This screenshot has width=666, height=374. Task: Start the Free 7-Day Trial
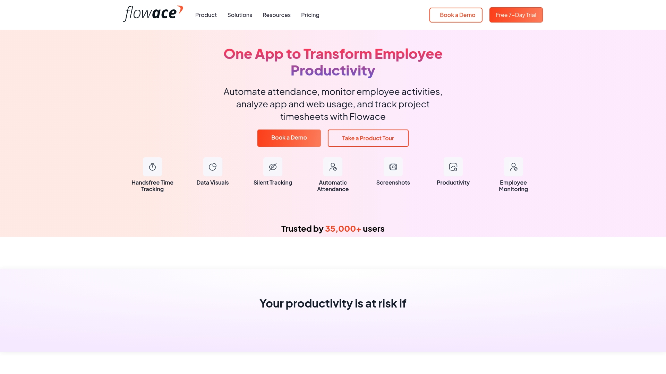(516, 15)
